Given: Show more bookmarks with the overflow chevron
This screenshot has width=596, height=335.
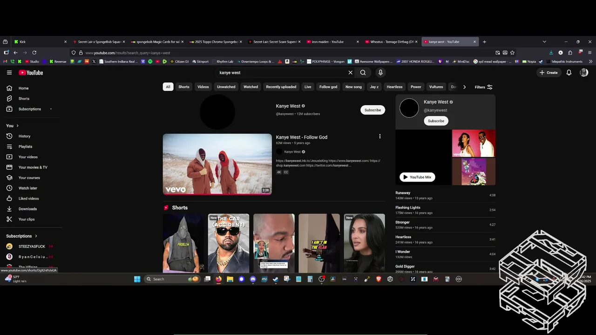Looking at the screenshot, I should [590, 61].
